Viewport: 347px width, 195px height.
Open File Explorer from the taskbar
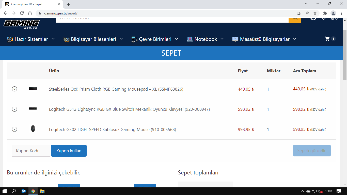[x=42, y=191]
